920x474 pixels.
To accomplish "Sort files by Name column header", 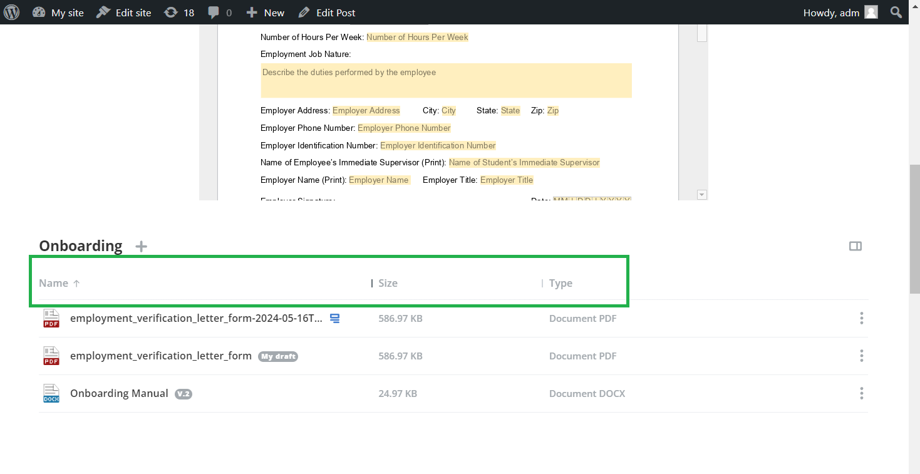I will coord(54,283).
